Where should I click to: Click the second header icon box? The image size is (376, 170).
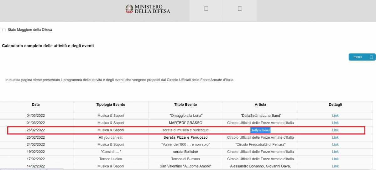click(240, 9)
